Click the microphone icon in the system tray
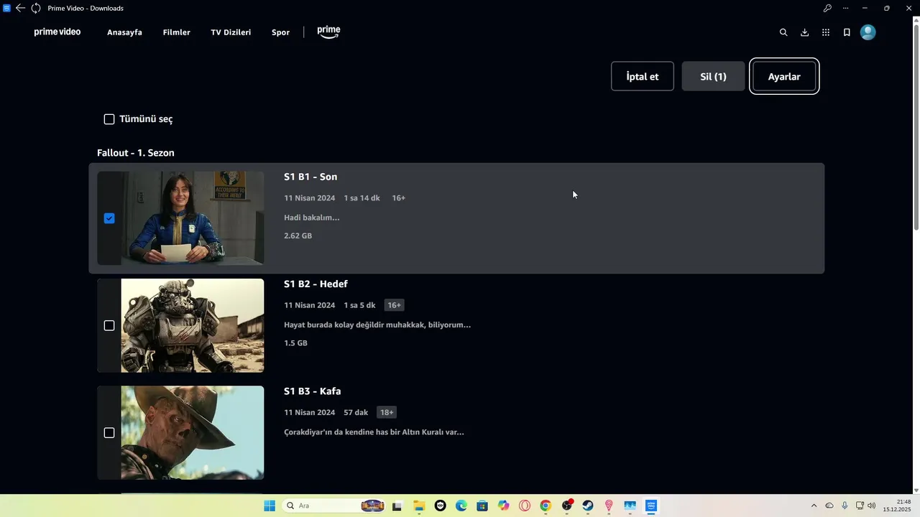The image size is (920, 517). point(845,506)
